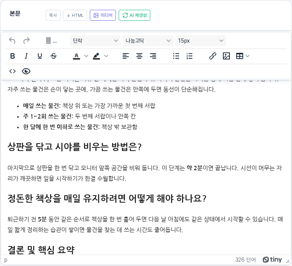Viewport: 292px width, 266px height.
Task: Toggle numbered list
Action: (190, 56)
